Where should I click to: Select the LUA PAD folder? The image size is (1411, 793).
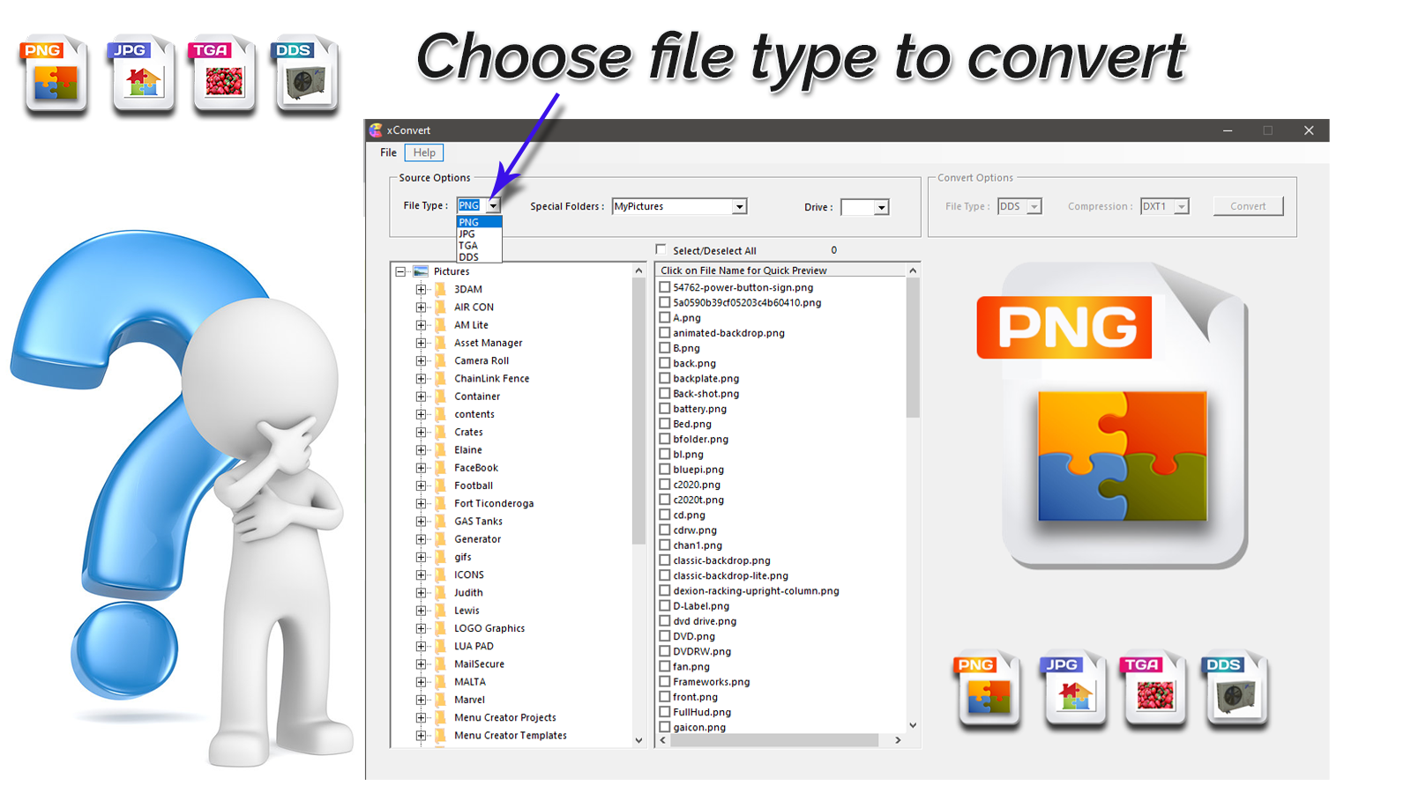pyautogui.click(x=474, y=646)
